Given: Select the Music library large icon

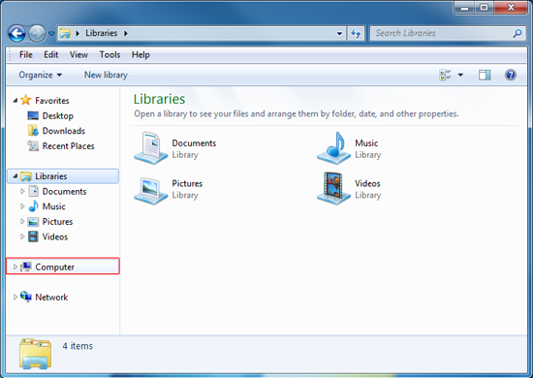Looking at the screenshot, I should tap(333, 148).
